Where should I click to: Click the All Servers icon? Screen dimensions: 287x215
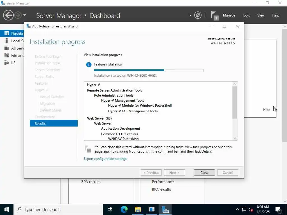(x=7, y=48)
